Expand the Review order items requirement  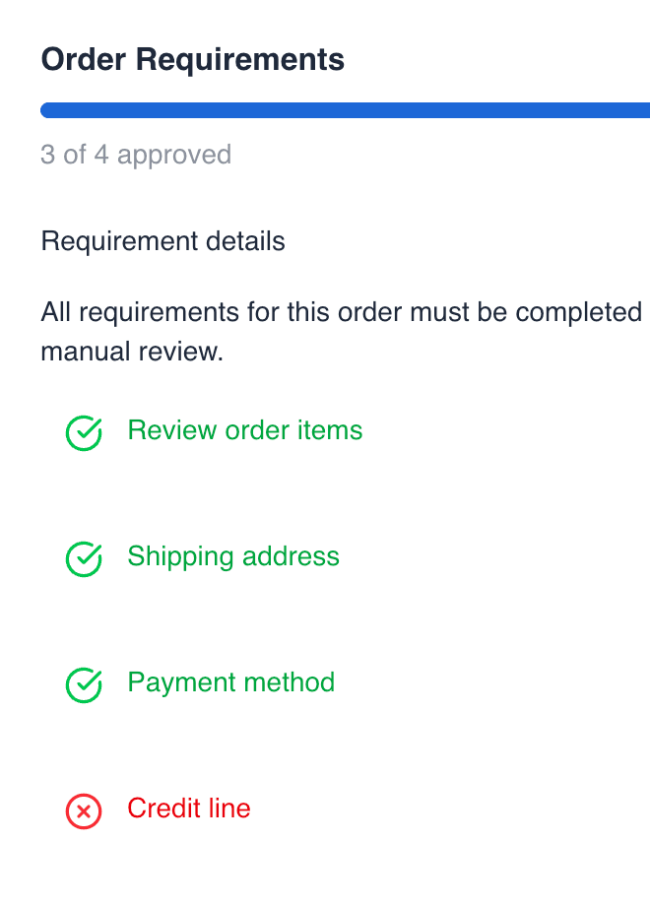(244, 431)
